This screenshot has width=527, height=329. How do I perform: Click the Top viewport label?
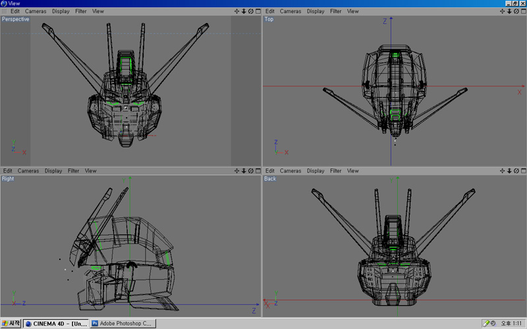(x=269, y=19)
